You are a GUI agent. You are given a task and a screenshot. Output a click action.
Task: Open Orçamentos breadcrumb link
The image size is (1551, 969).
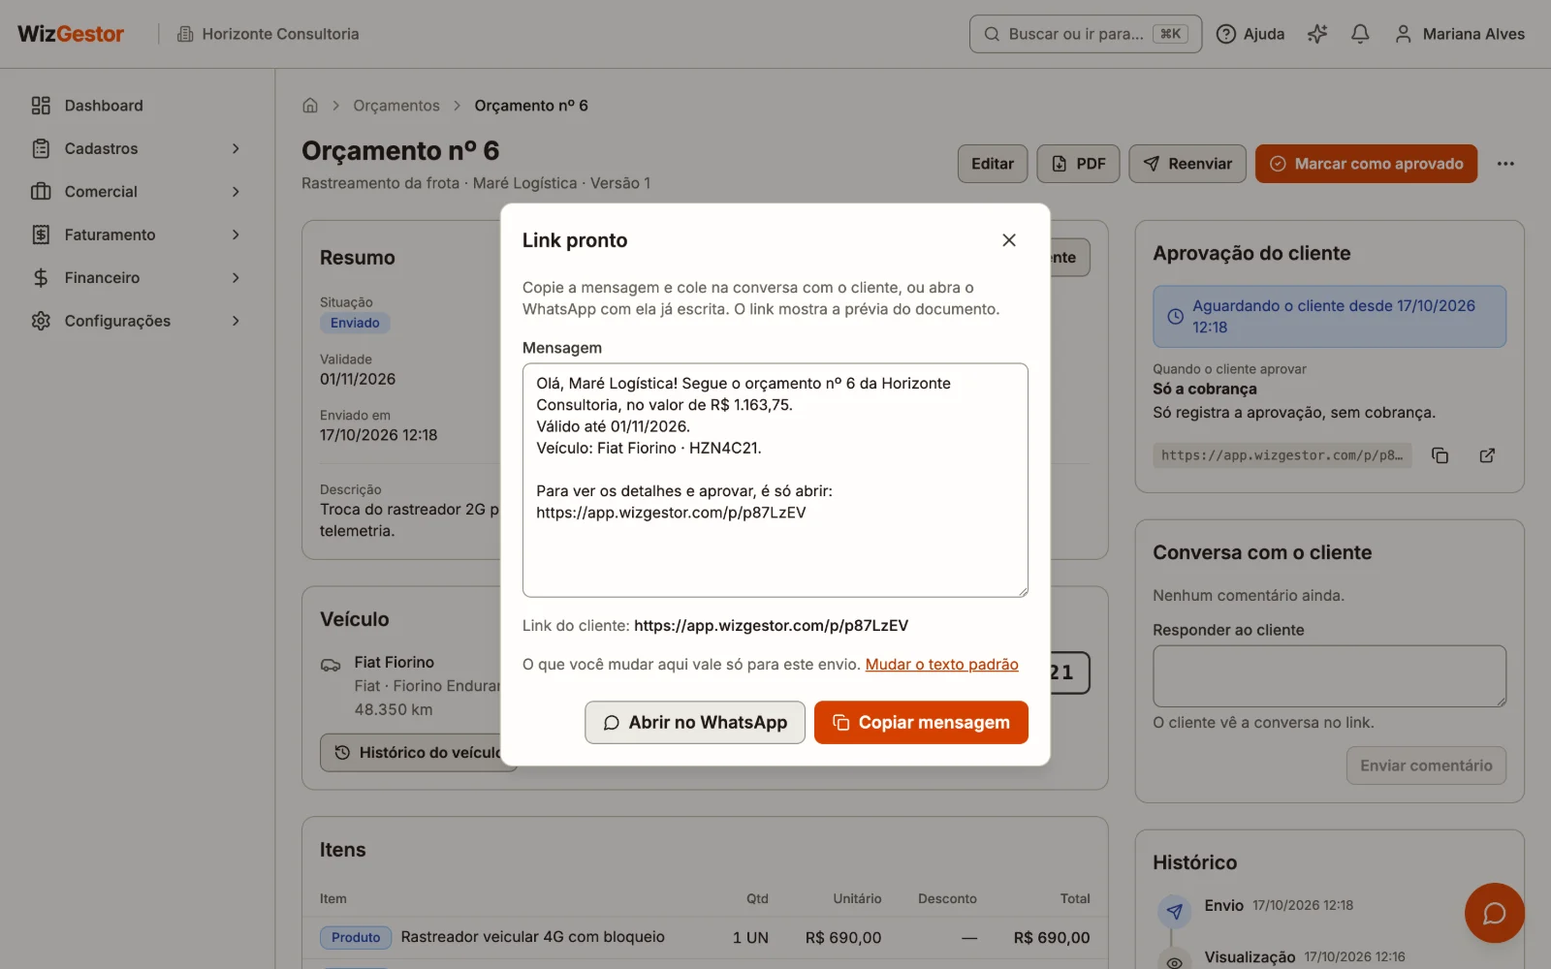[396, 106]
